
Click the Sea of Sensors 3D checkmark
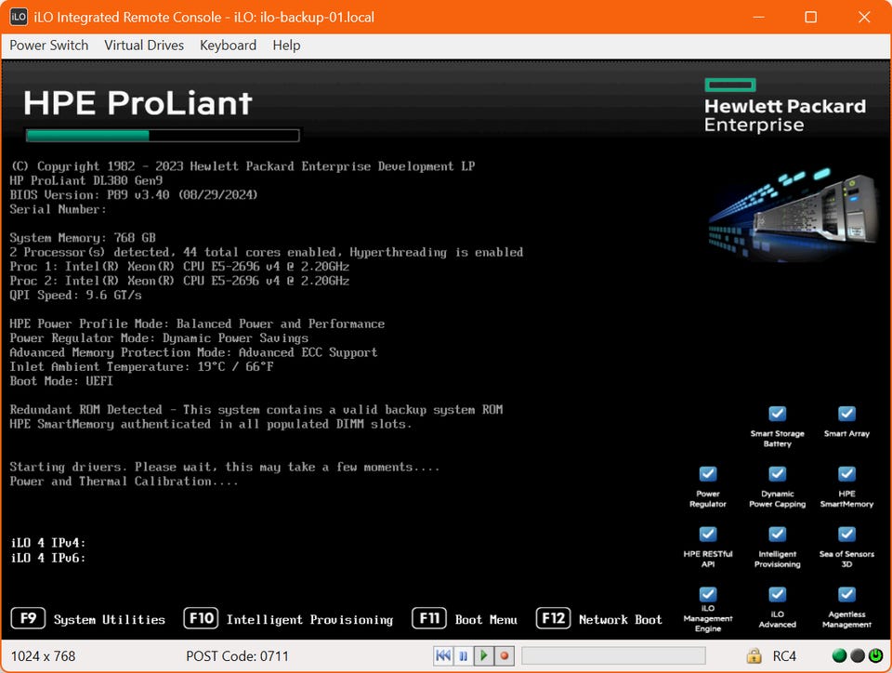846,534
